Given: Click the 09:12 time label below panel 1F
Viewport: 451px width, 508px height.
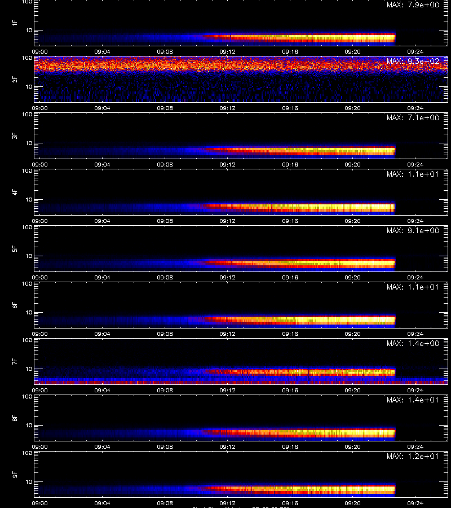Looking at the screenshot, I should 227,51.
